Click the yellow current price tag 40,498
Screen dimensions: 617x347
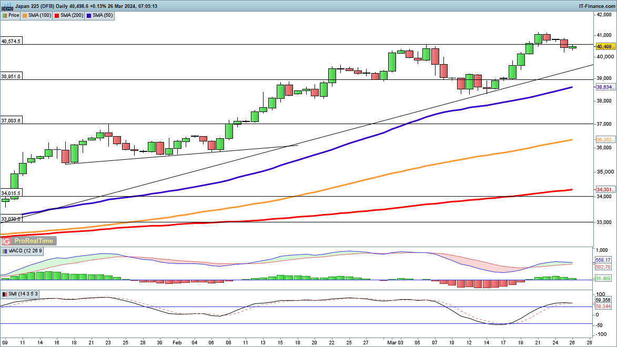(605, 46)
